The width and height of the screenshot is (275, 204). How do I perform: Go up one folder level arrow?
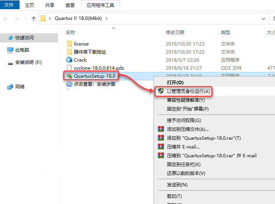pos(33,19)
